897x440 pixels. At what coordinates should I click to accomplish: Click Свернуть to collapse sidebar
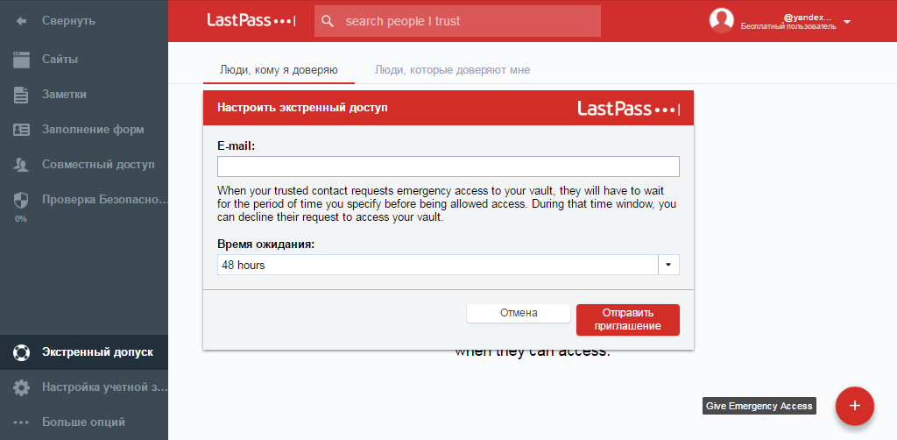click(68, 21)
